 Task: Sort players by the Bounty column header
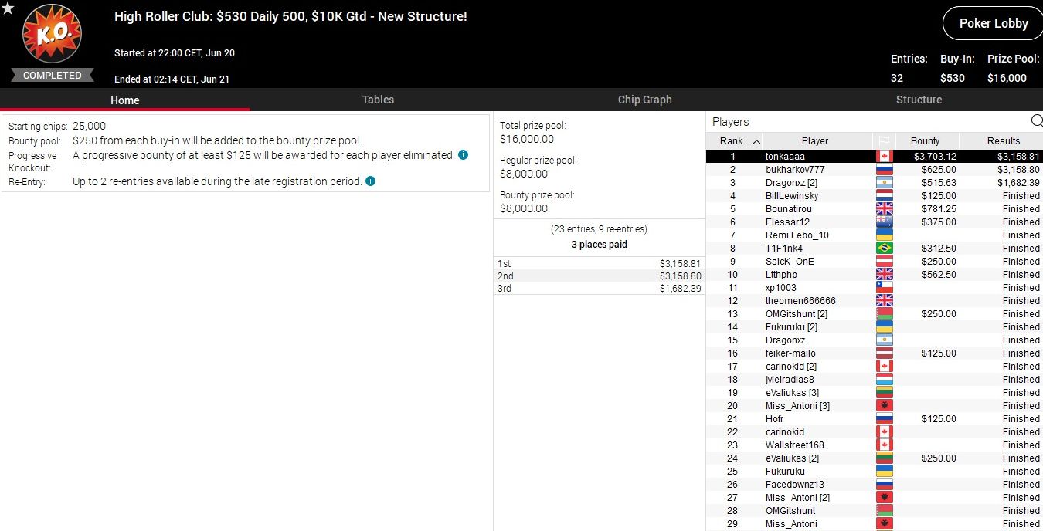pyautogui.click(x=925, y=141)
